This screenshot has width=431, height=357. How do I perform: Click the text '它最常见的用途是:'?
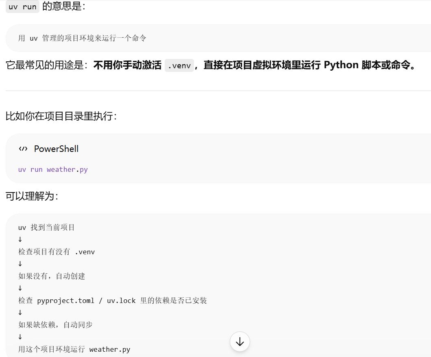pos(46,65)
